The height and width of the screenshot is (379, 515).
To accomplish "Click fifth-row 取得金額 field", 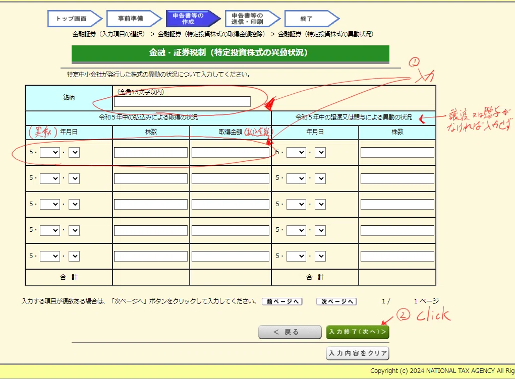I will coord(230,256).
